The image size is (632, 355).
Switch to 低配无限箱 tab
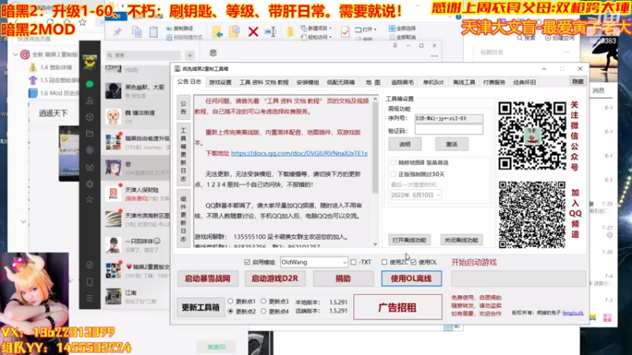coord(340,83)
